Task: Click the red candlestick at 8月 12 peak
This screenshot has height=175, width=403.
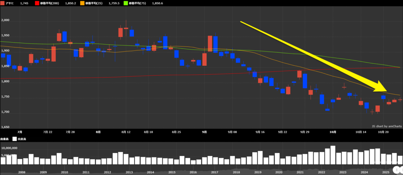Action: tap(126, 28)
